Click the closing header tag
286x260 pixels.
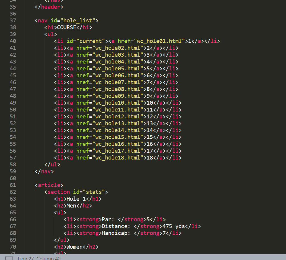click(49, 7)
